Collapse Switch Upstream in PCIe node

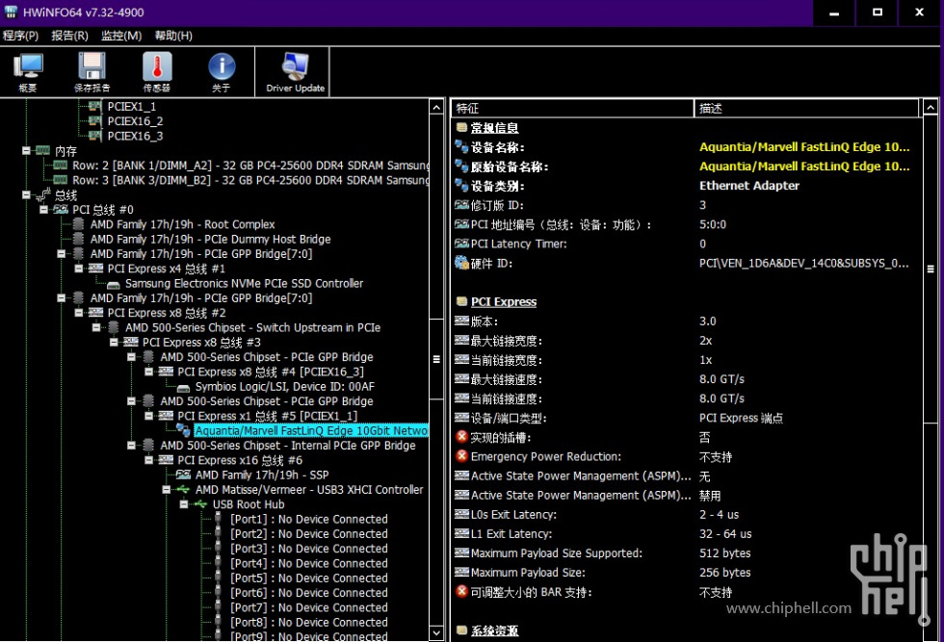point(96,327)
